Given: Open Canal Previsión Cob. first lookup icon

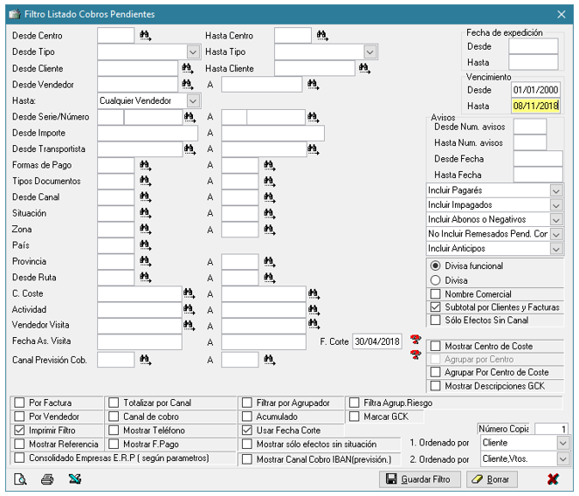Looking at the screenshot, I should tap(146, 360).
